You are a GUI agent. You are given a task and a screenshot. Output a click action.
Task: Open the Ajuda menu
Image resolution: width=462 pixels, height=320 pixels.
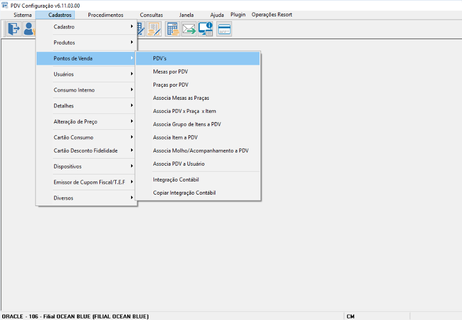[217, 15]
